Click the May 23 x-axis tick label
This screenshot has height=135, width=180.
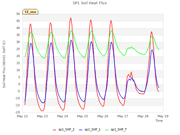pos(42,116)
